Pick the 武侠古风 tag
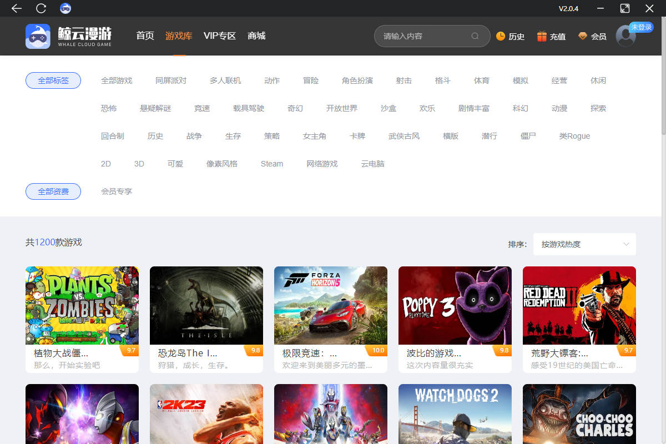666x444 pixels. pos(404,136)
